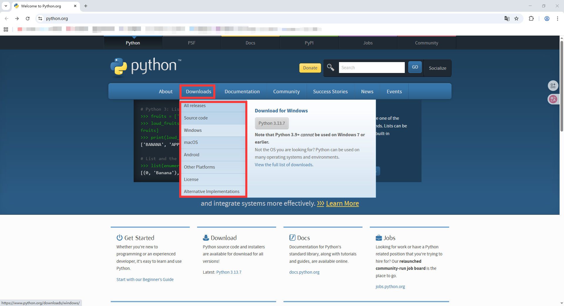Open the Chrome three-dot menu
Image resolution: width=564 pixels, height=306 pixels.
[x=558, y=19]
